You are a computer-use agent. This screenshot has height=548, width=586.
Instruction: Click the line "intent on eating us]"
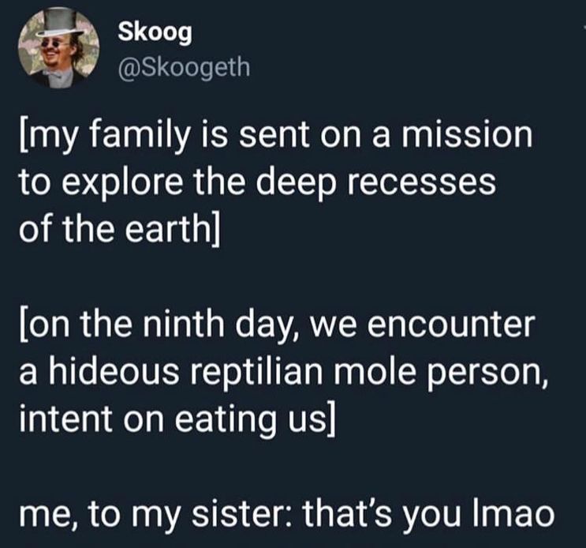coord(177,419)
